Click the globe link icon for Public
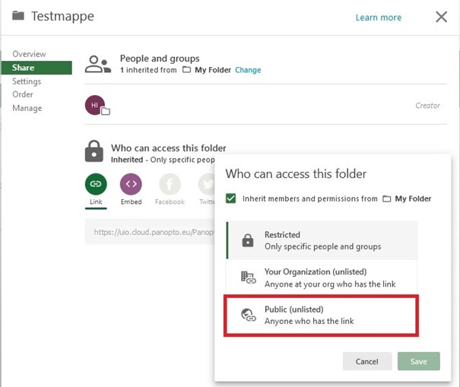This screenshot has width=460, height=387. [248, 315]
